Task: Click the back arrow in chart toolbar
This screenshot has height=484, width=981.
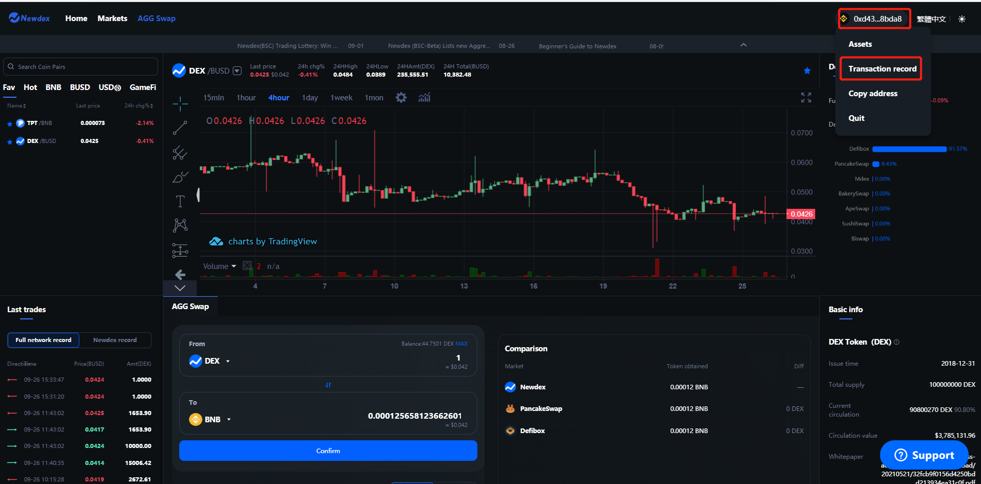Action: click(180, 274)
